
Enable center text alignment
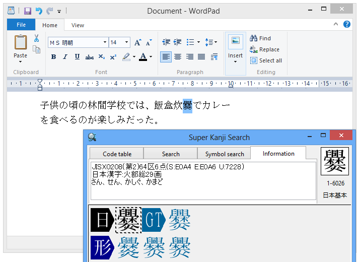tap(178, 57)
